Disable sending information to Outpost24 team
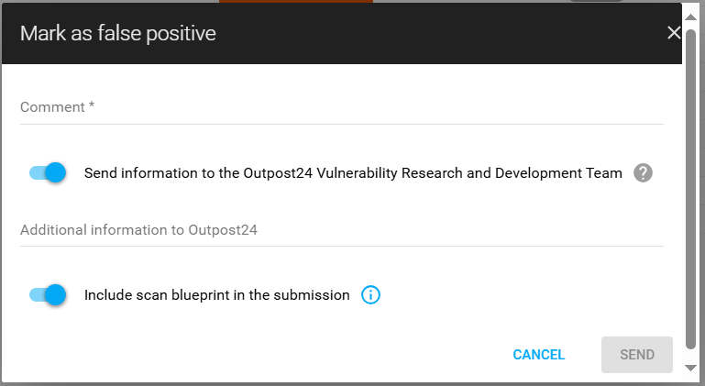Screen dimensions: 705x386 click(49, 172)
